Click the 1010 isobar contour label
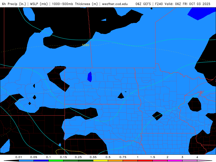 tap(91, 40)
